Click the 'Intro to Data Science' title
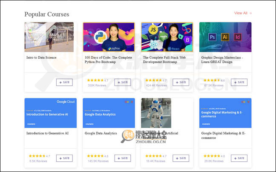 pyautogui.click(x=41, y=57)
